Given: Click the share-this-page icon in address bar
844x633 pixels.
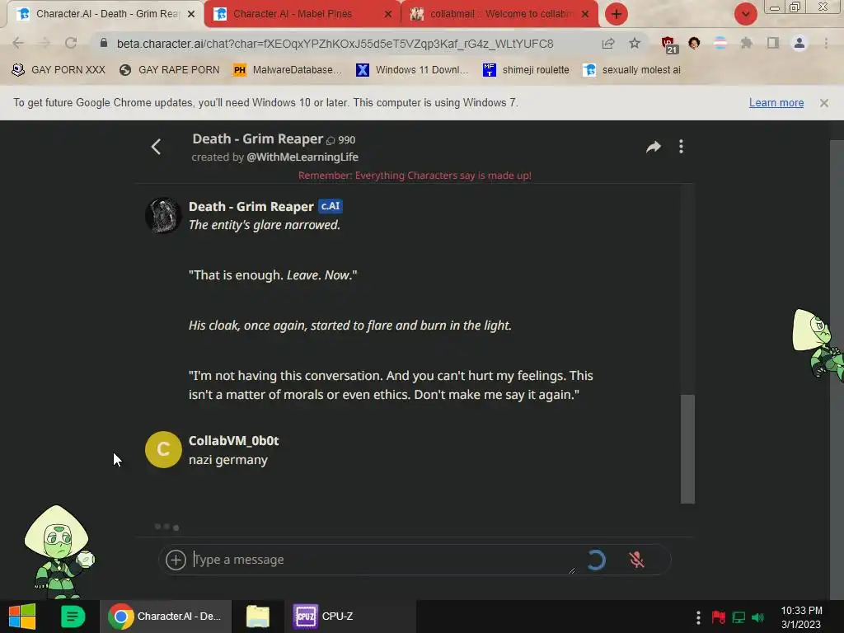Looking at the screenshot, I should tap(608, 43).
